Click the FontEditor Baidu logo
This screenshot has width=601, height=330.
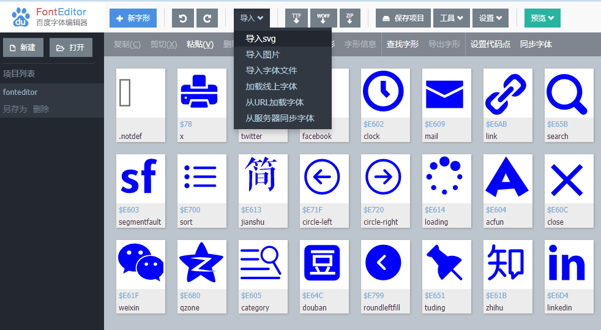(x=49, y=17)
